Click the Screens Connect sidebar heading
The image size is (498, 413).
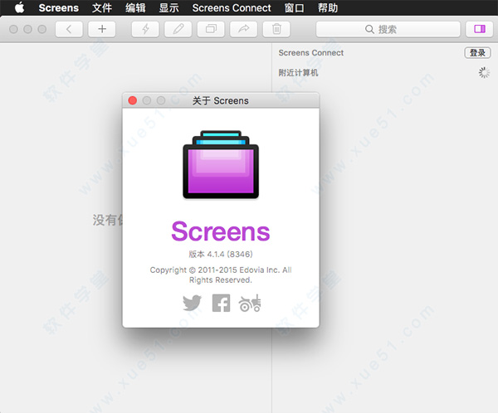[311, 53]
